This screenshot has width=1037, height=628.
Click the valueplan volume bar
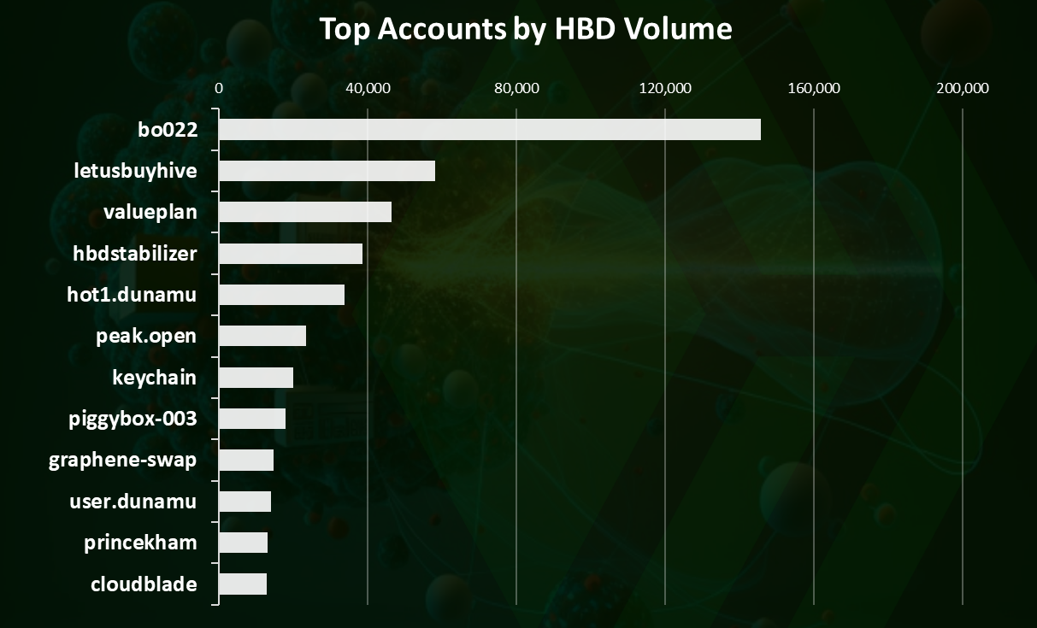tap(305, 212)
